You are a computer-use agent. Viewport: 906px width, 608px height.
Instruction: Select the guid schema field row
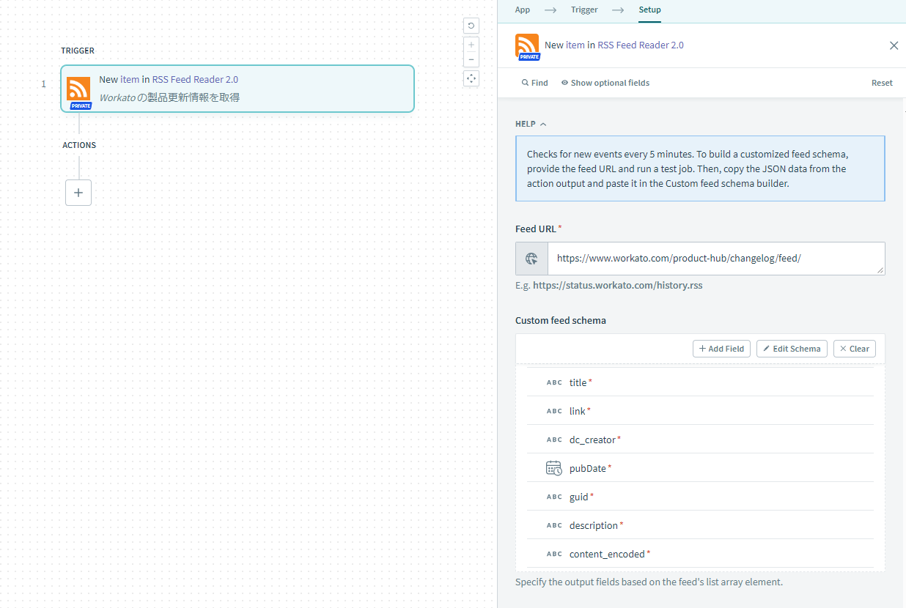[x=700, y=497]
